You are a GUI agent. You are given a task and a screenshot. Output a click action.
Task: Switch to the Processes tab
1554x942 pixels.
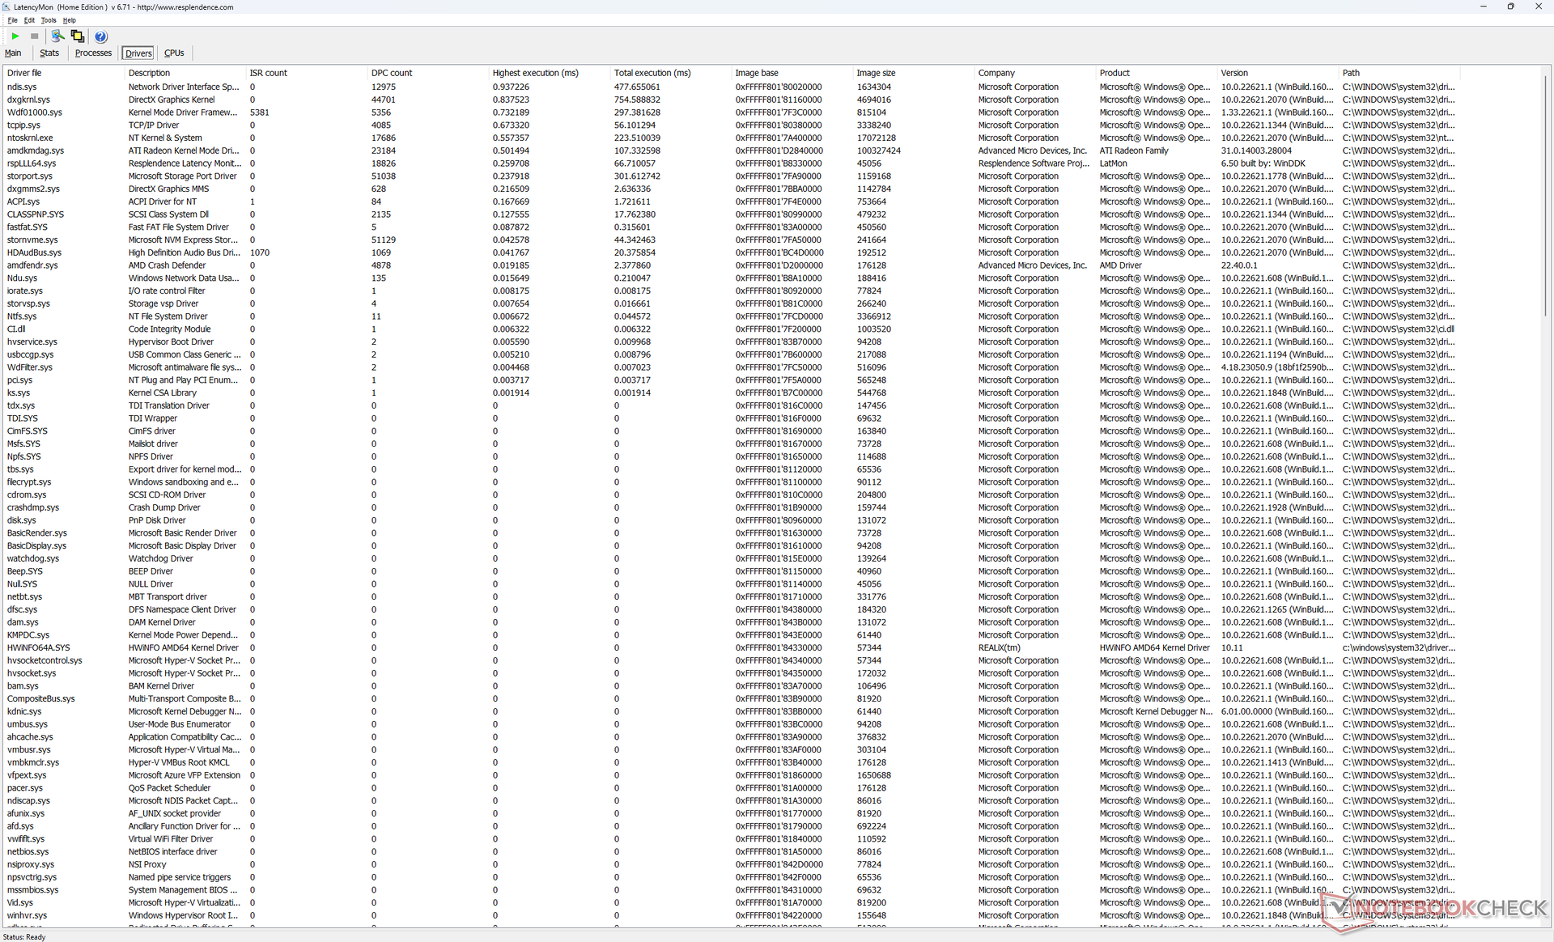click(93, 53)
